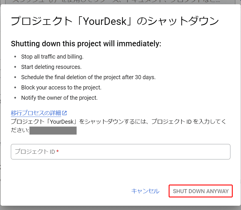This screenshot has height=210, width=241.
Task: Click the instruction text プロジェクト ID を入力してください
Action: pyautogui.click(x=118, y=126)
